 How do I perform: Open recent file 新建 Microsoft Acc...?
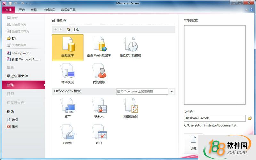pyautogui.click(x=23, y=59)
